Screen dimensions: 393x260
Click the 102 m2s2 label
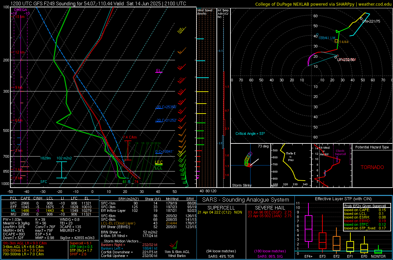coord(64,158)
